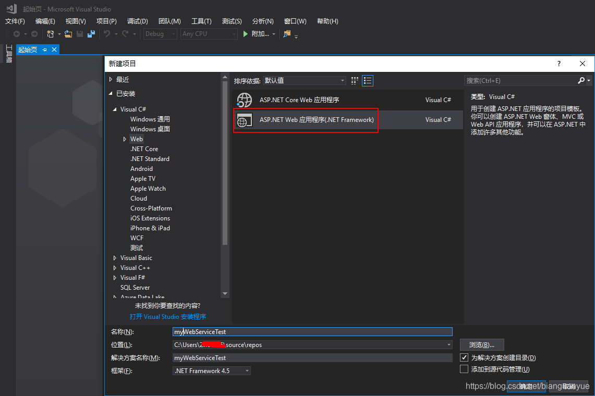Open the Tools menu

tap(201, 21)
